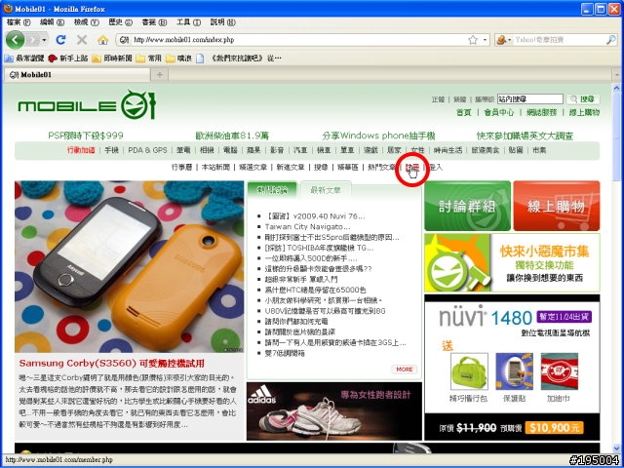Select the 汽車 category in nav bar
624x468 pixels.
pos(300,150)
